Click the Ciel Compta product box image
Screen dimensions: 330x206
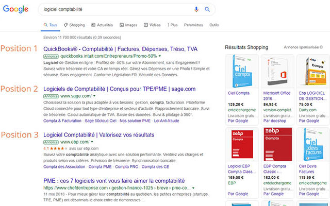pyautogui.click(x=242, y=71)
